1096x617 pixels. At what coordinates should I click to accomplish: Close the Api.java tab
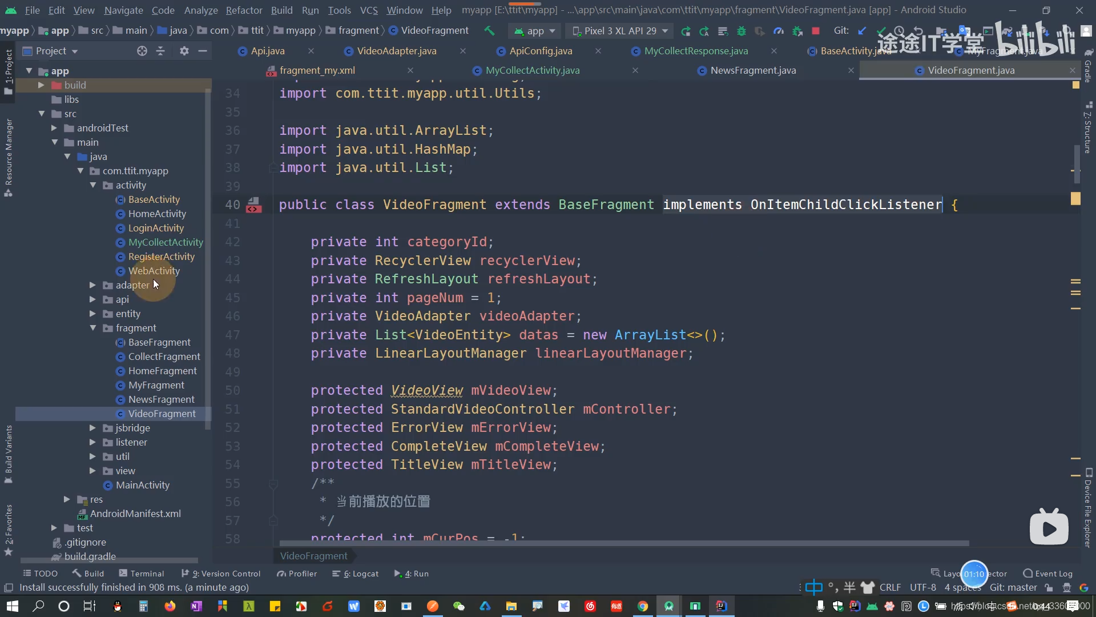[311, 51]
